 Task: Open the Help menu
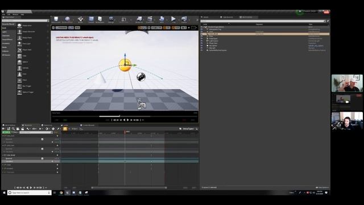coord(22,14)
